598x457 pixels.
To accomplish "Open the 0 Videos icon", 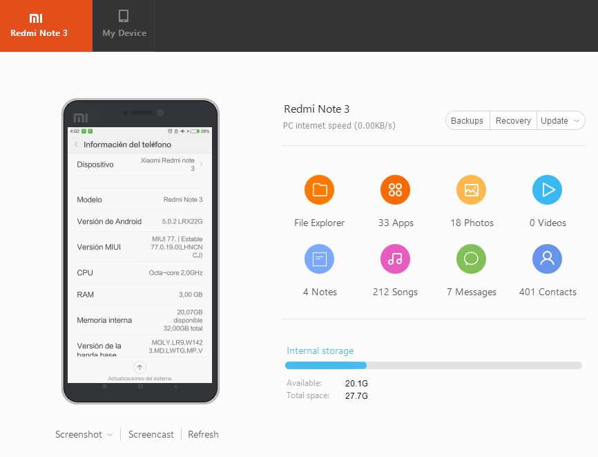I will coord(548,189).
